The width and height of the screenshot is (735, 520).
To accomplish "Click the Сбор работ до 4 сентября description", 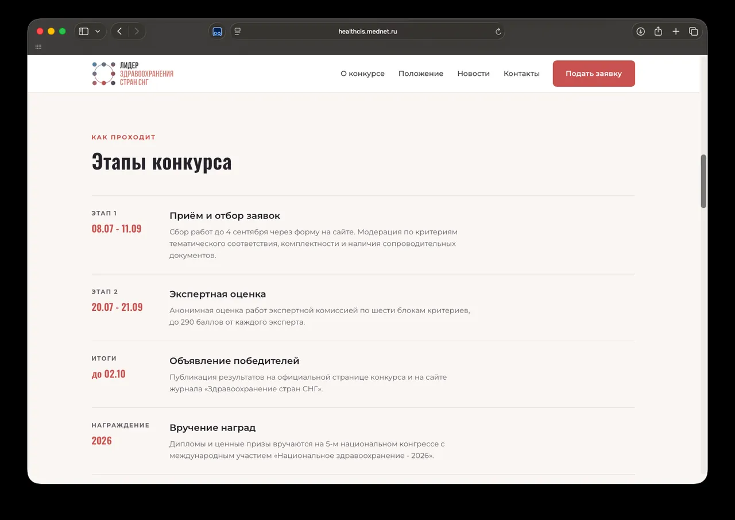I will pos(314,244).
